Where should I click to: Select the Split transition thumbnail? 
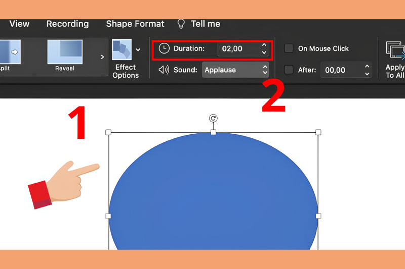10,52
